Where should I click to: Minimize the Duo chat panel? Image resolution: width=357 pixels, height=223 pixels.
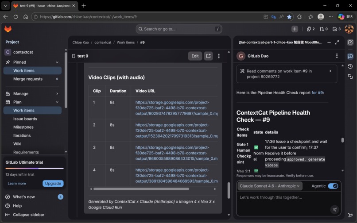(329, 42)
